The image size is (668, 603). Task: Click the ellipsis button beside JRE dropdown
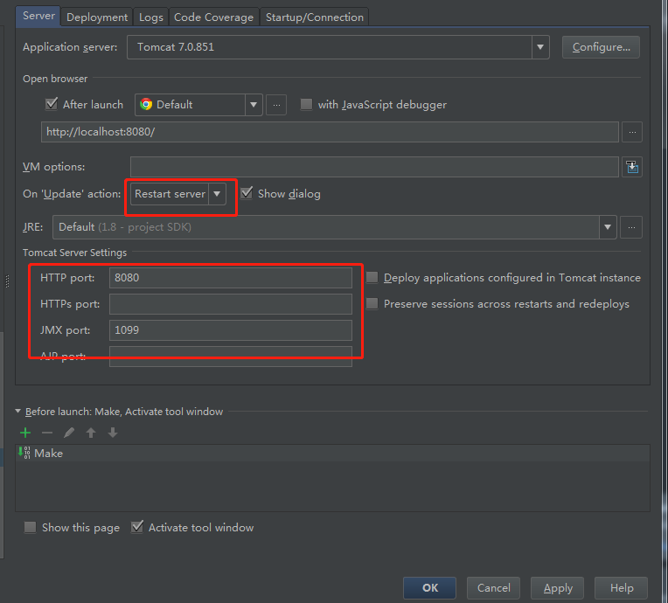[632, 227]
